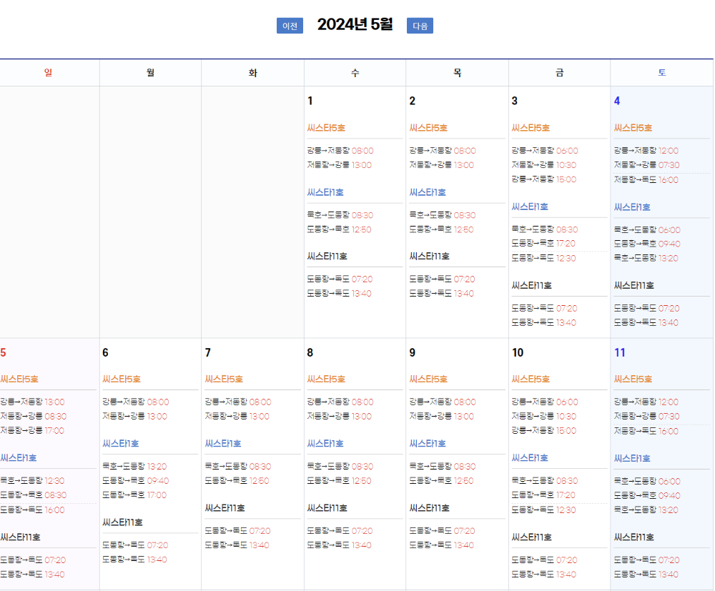
Task: Click date number 6 in calendar
Action: pos(105,352)
